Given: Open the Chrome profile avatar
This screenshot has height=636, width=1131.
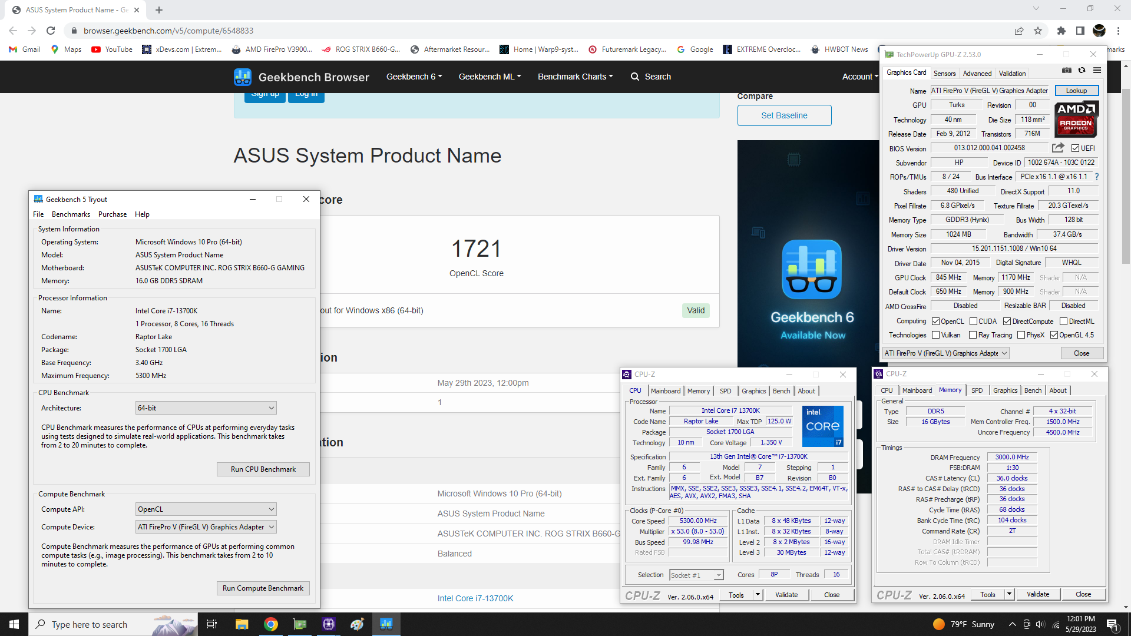Looking at the screenshot, I should tap(1099, 31).
